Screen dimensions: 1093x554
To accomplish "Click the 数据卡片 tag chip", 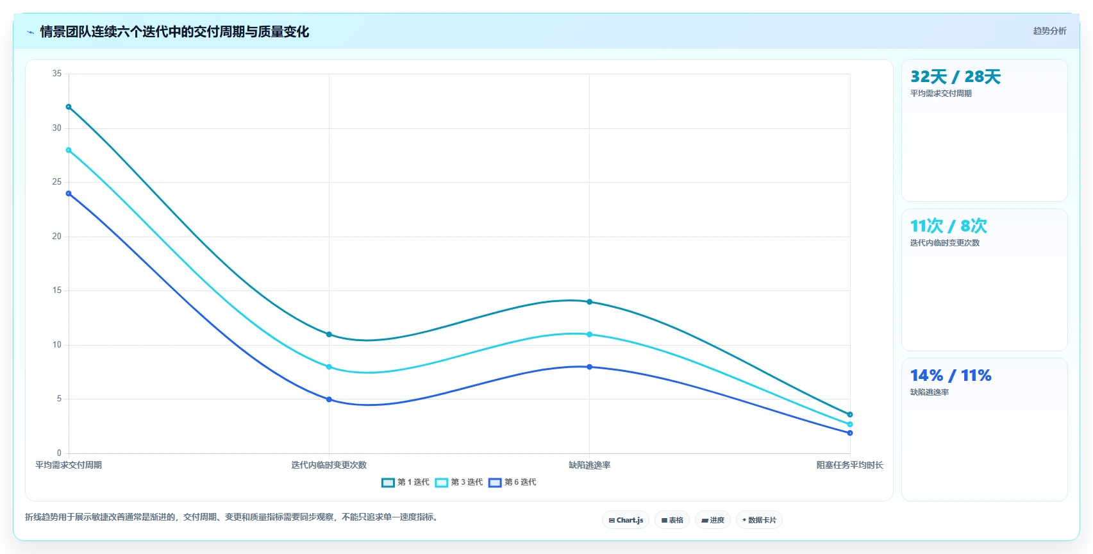I will [759, 520].
